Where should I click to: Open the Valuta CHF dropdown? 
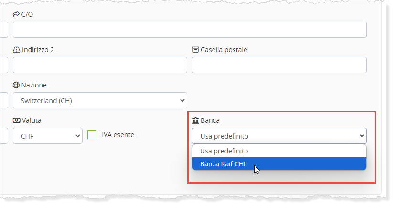click(x=48, y=136)
